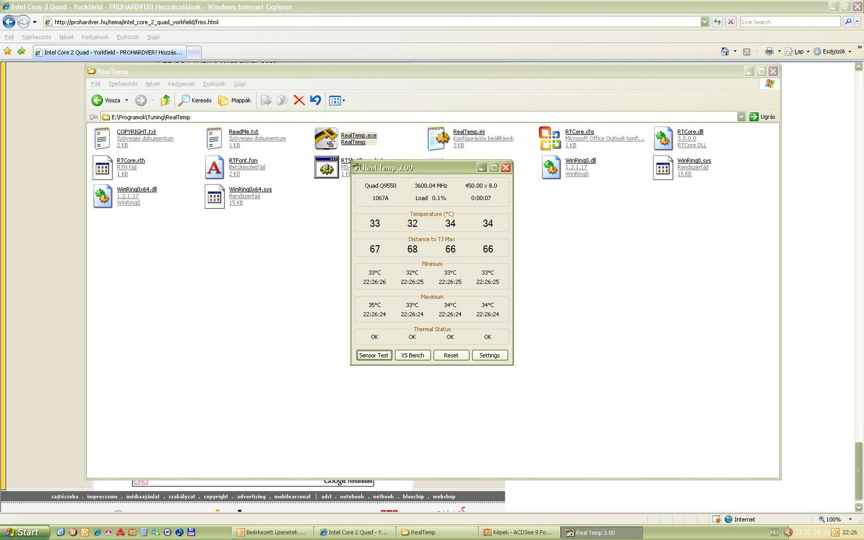Open the impresszum footer link

[102, 497]
